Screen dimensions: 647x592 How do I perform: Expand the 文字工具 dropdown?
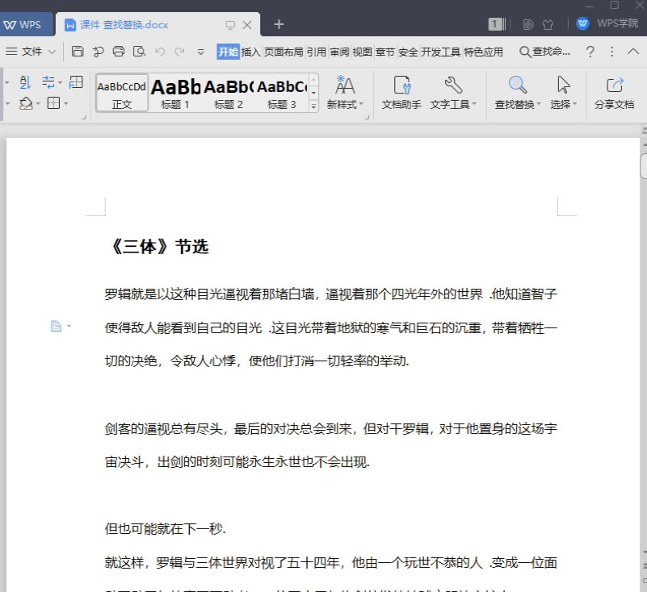474,105
